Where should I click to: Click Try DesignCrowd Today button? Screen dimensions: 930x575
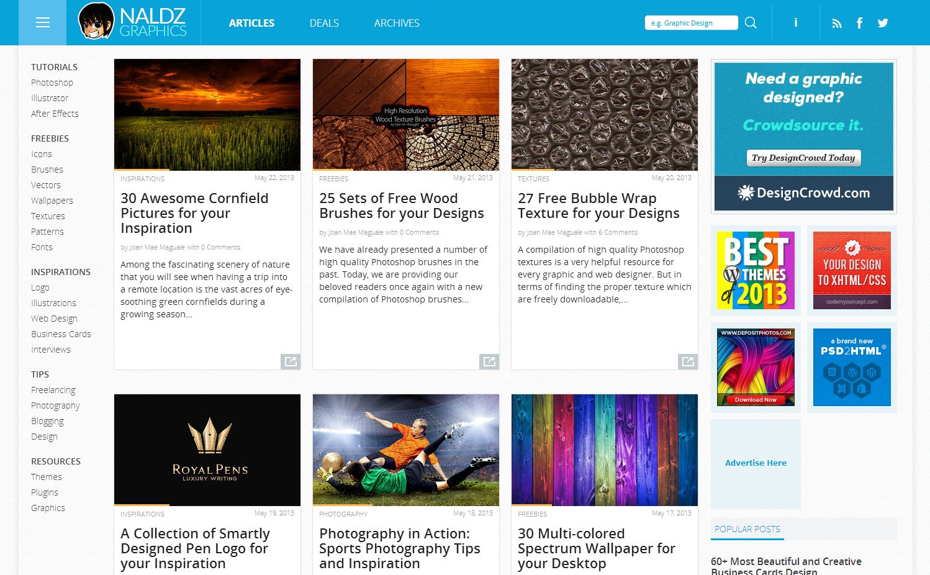803,158
